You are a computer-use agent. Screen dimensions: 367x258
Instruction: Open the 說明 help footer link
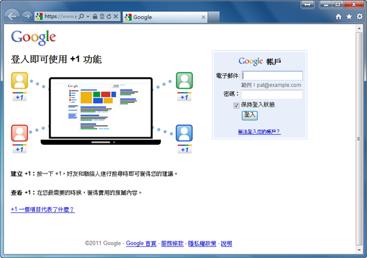[226, 243]
